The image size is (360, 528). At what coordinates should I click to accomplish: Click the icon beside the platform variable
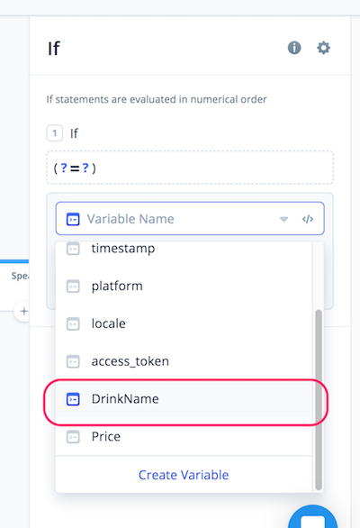[x=73, y=287]
